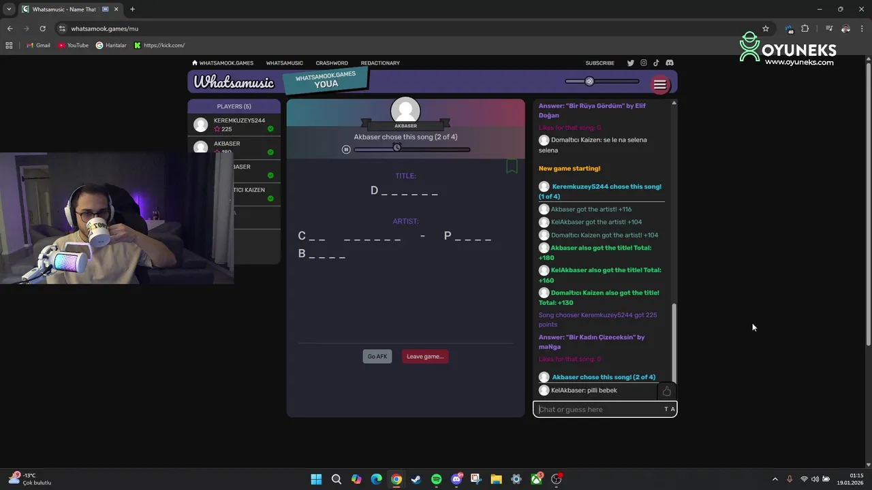Open the Discord icon in site nav

click(670, 63)
